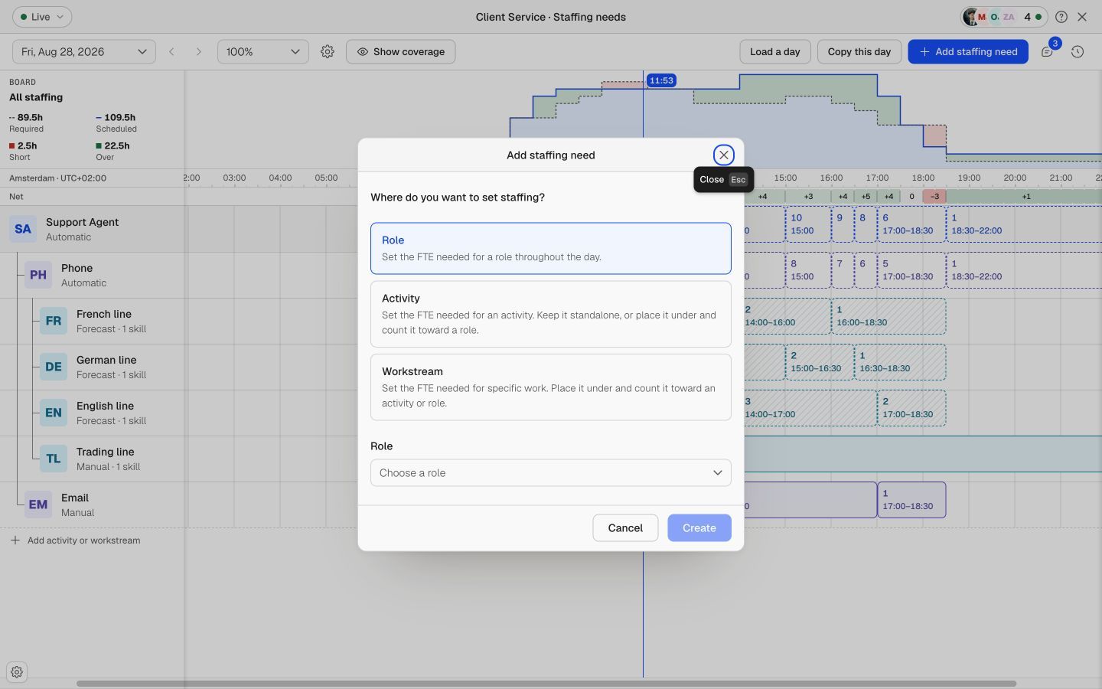
Task: Go to next day arrow
Action: point(199,51)
